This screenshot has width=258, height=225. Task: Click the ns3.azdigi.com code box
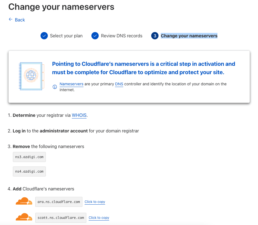[x=29, y=157]
